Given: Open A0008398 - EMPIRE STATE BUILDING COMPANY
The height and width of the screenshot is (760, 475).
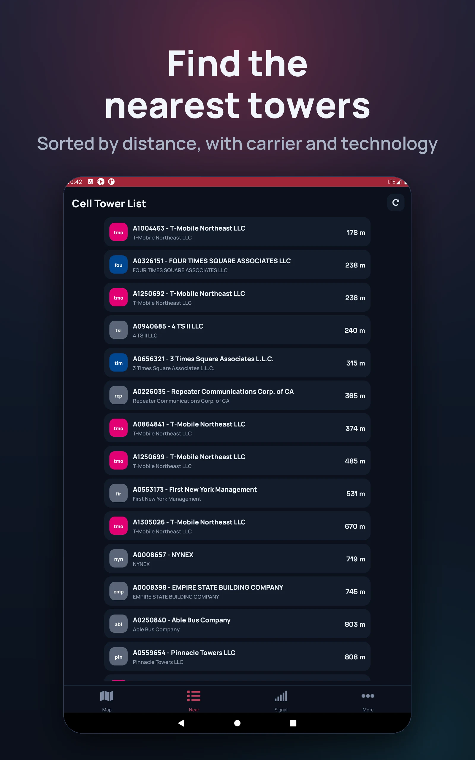Looking at the screenshot, I should (237, 591).
